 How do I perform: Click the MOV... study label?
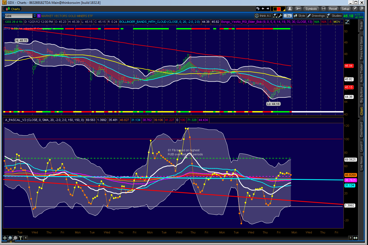click(338, 22)
